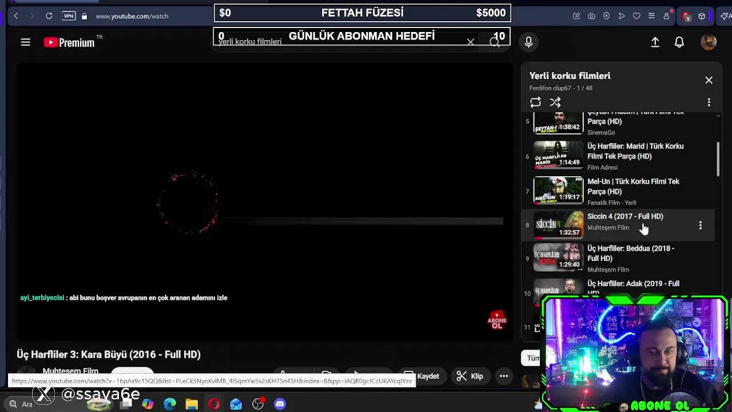Viewport: 732px width, 412px height.
Task: Open the browser edit-page icon
Action: (576, 16)
